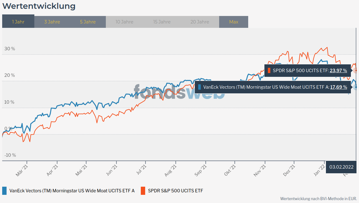359x203 pixels.
Task: Click the Wertentwicklung heading
Action: pos(39,6)
